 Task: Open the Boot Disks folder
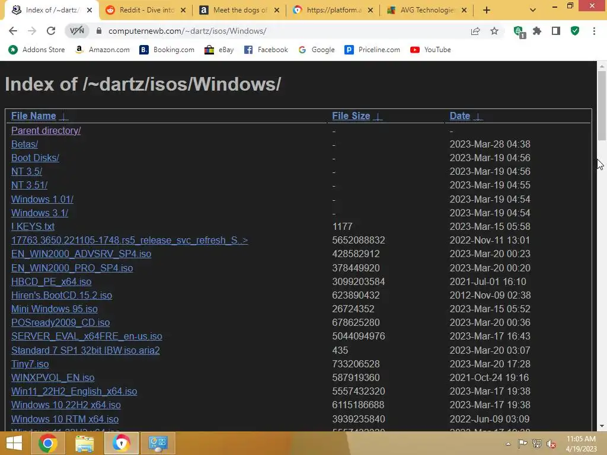[x=35, y=158]
